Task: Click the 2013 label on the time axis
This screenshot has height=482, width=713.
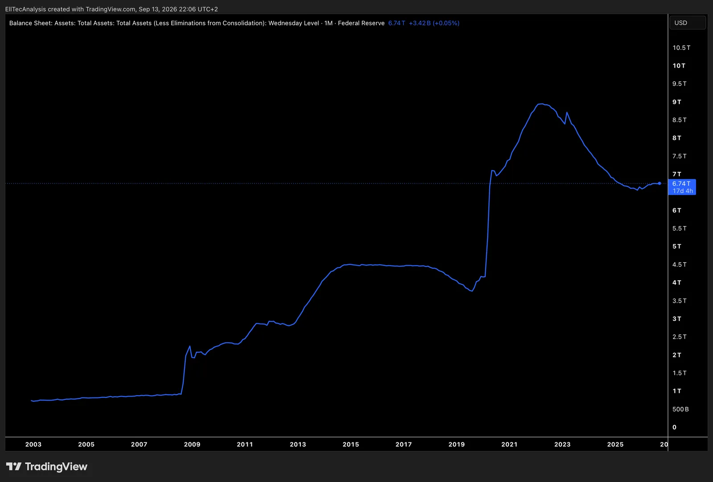Action: coord(298,444)
